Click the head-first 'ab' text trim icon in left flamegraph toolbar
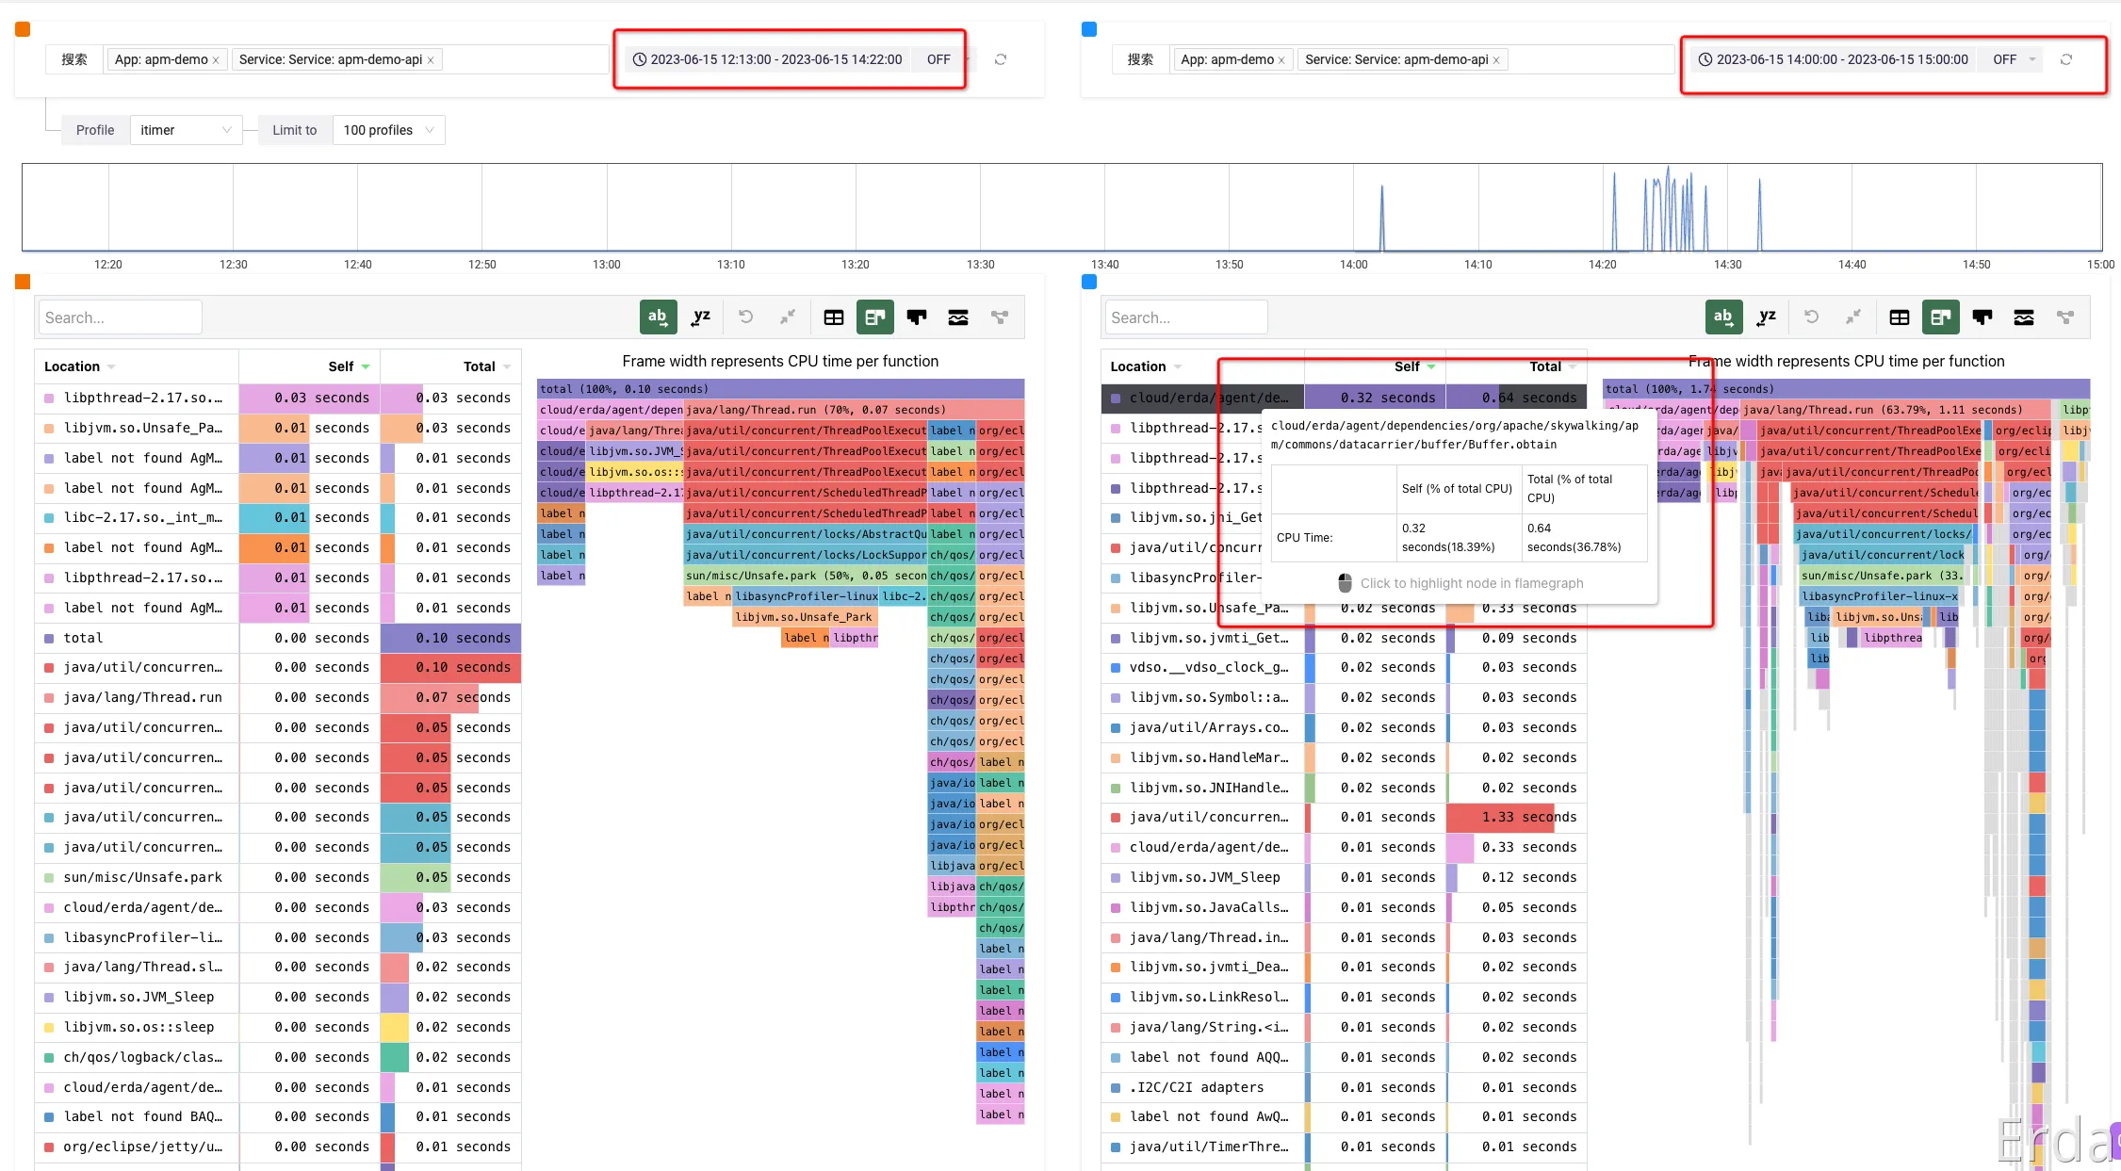This screenshot has height=1171, width=2121. coord(658,317)
